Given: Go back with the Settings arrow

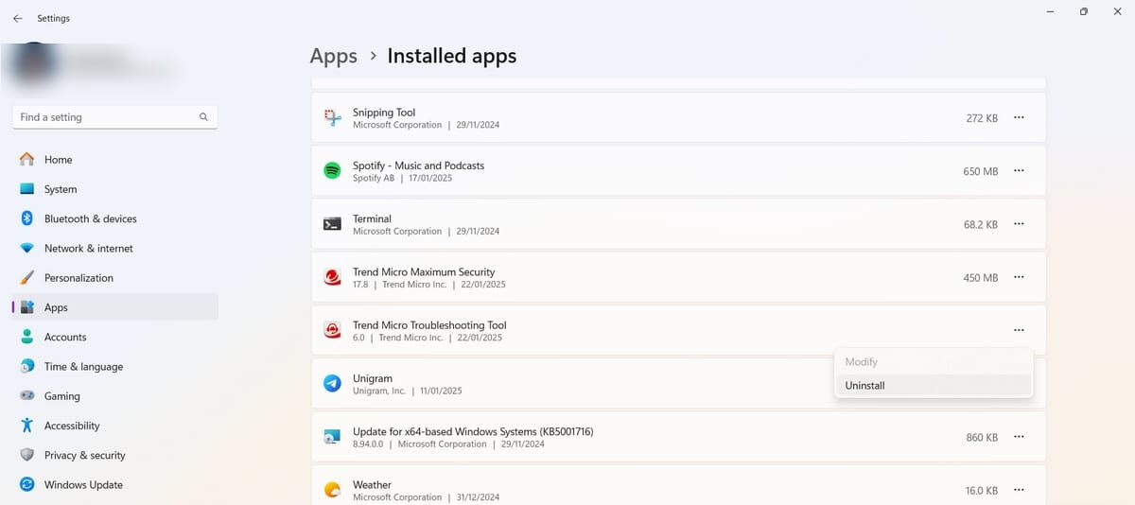Looking at the screenshot, I should pyautogui.click(x=17, y=18).
